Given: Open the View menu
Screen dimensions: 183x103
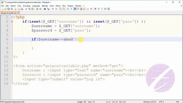Looking at the screenshot, I should point(19,6).
